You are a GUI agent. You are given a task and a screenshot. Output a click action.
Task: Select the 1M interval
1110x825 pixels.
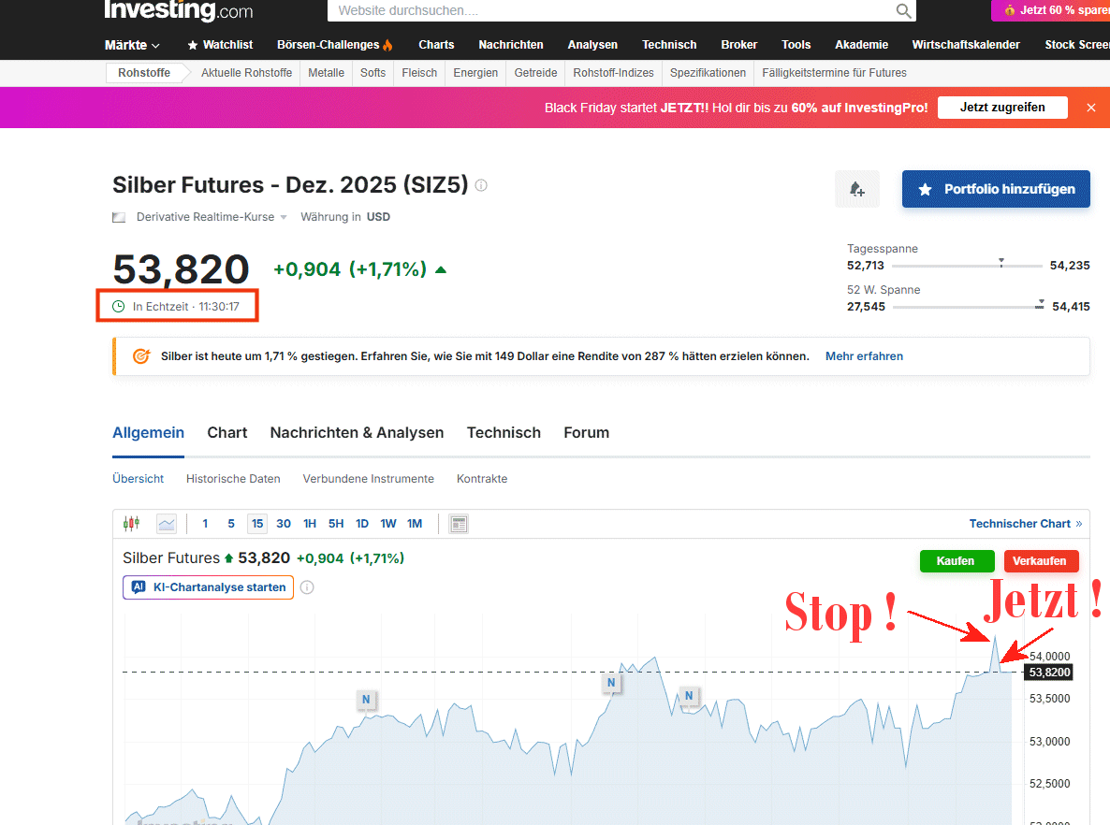tap(414, 524)
